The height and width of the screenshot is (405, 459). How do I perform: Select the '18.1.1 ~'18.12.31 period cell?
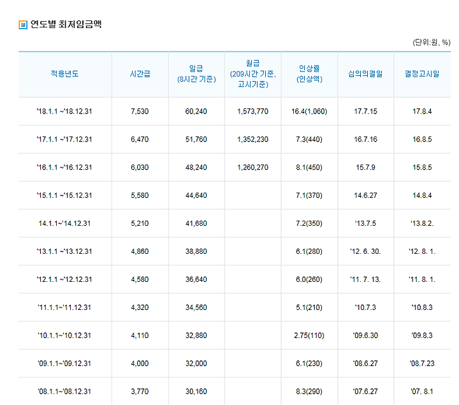(64, 112)
